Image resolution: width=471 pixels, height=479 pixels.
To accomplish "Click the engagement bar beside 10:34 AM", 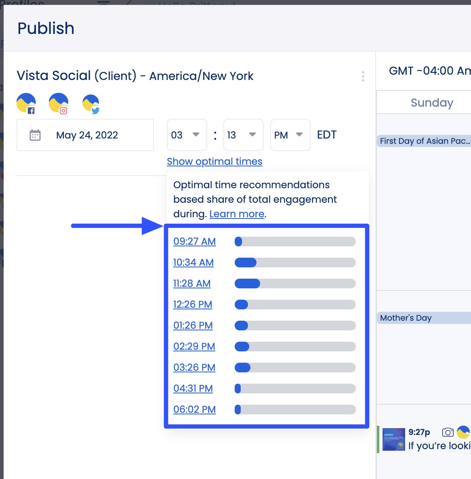I will 295,263.
